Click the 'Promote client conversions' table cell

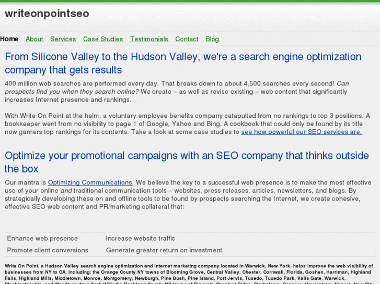click(48, 250)
